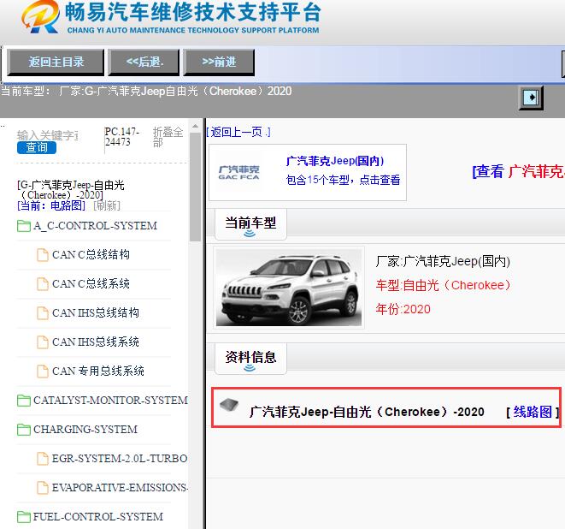The height and width of the screenshot is (529, 565).
Task: Open the 查看 广汽菲克 link
Action: (518, 171)
